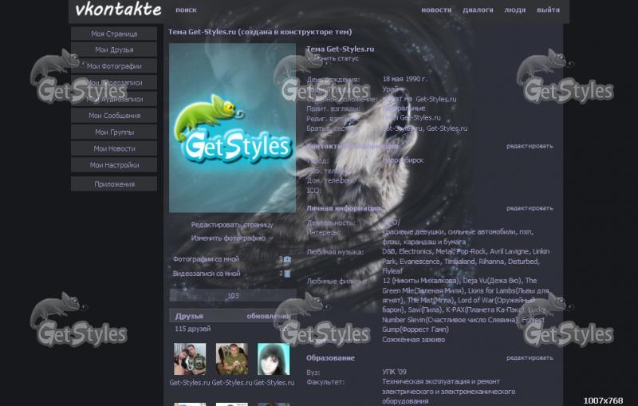Screen dimensions: 638x406
Task: Go to Мои Друзья in the sidebar
Action: tap(114, 50)
